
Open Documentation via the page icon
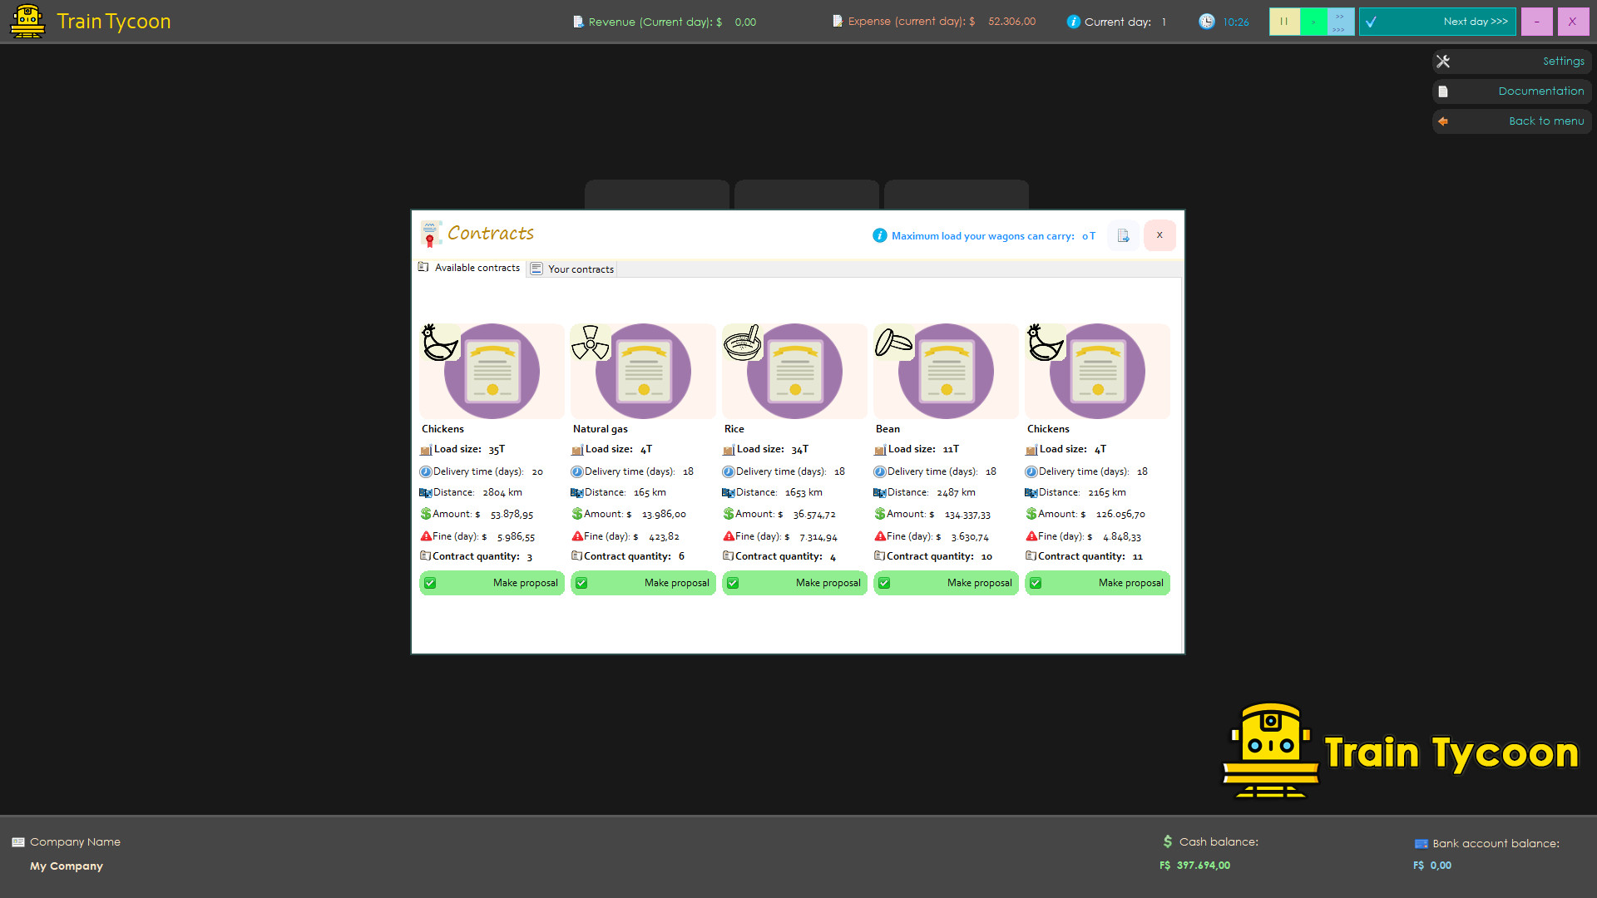tap(1443, 91)
